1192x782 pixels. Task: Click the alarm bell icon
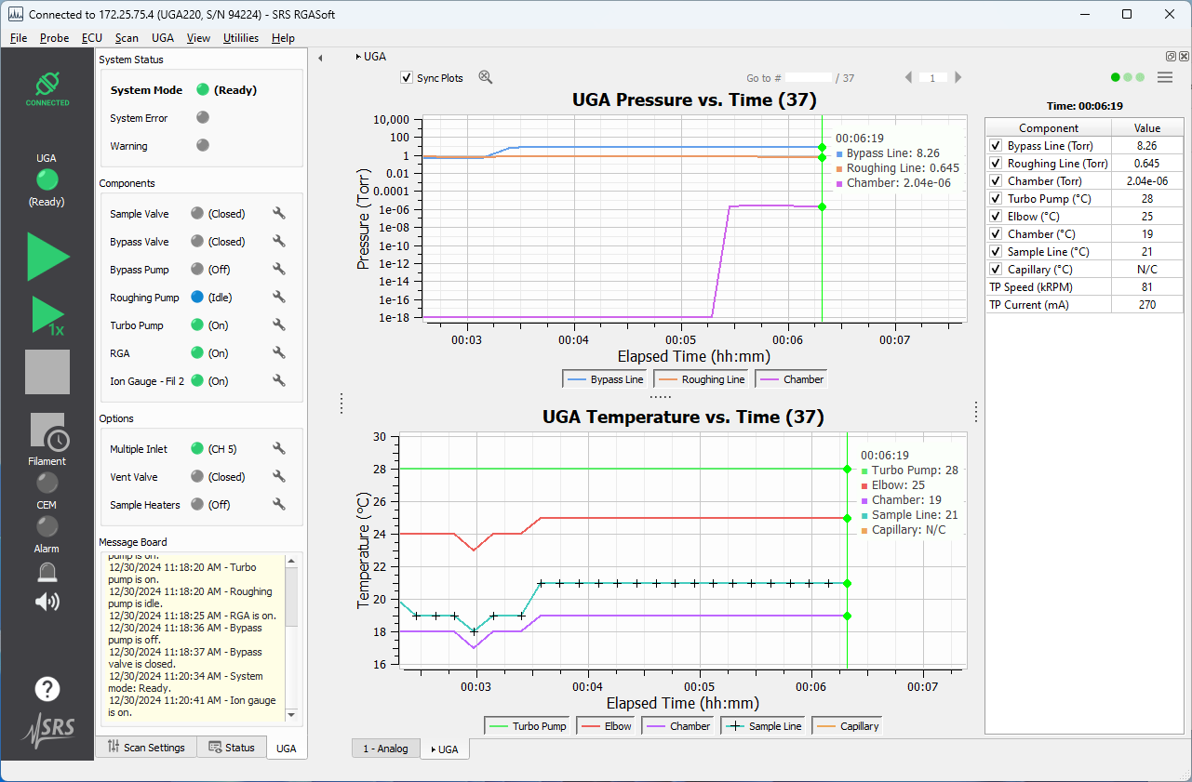point(47,573)
